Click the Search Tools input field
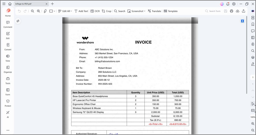This screenshot has height=135, width=256. 213,11
